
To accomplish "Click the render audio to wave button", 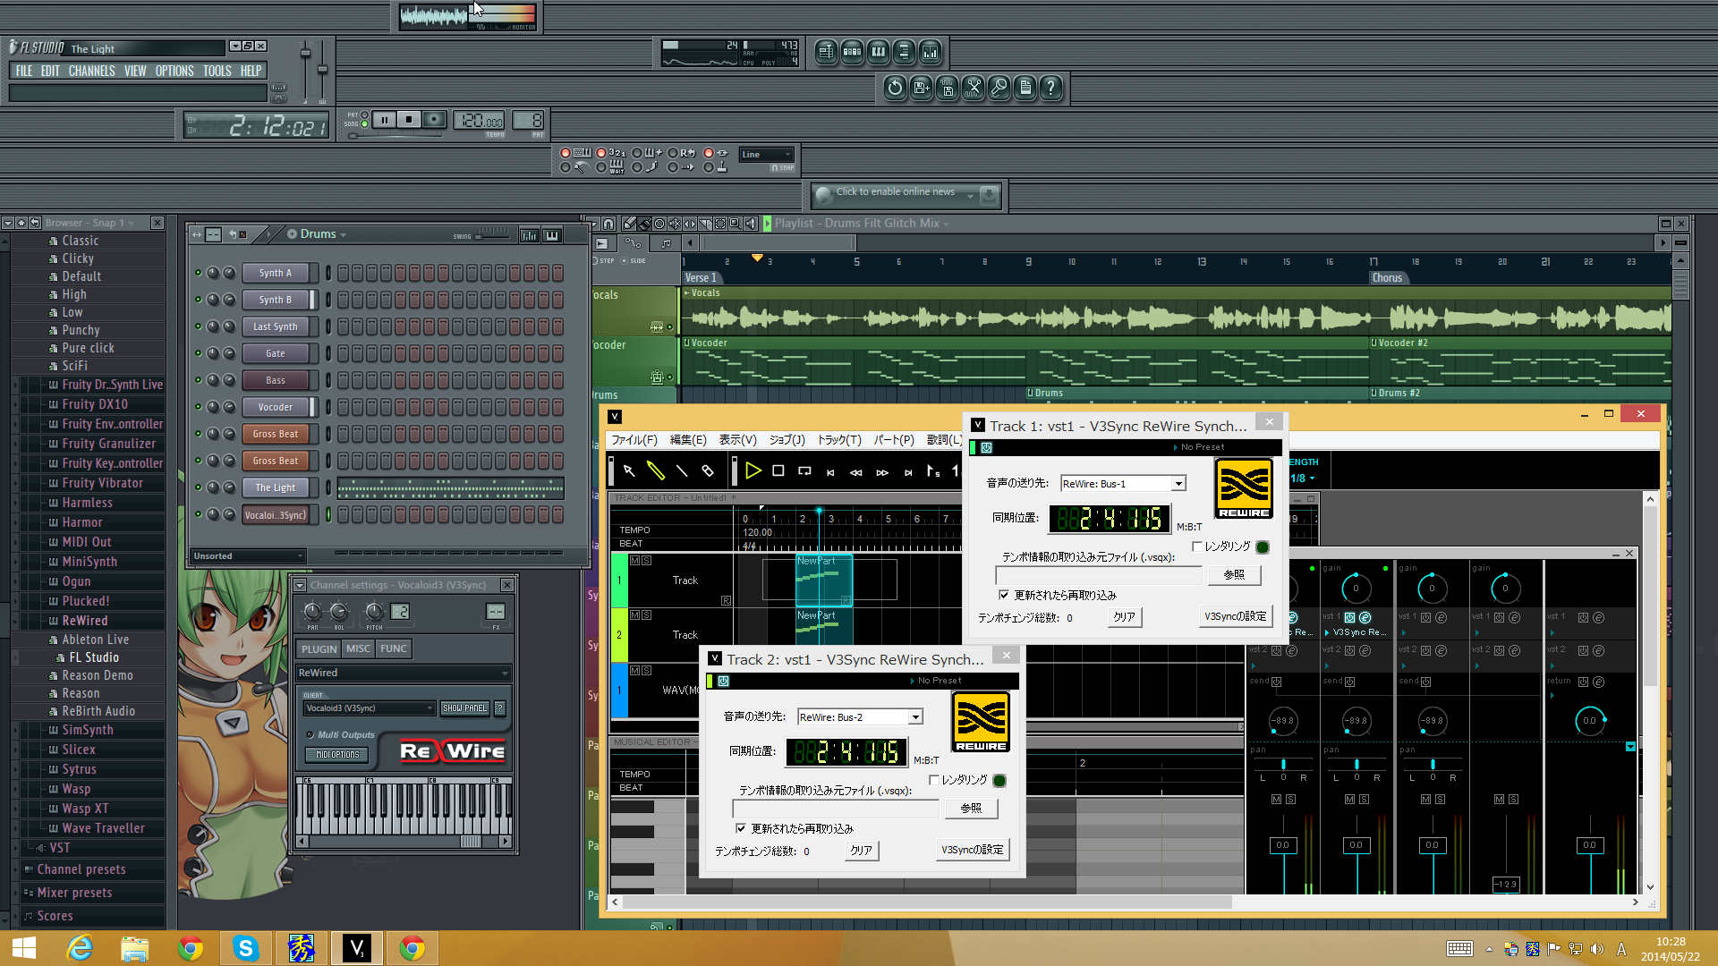I will (947, 88).
